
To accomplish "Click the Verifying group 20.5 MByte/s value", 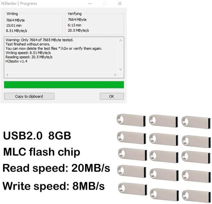I will 79,30.
